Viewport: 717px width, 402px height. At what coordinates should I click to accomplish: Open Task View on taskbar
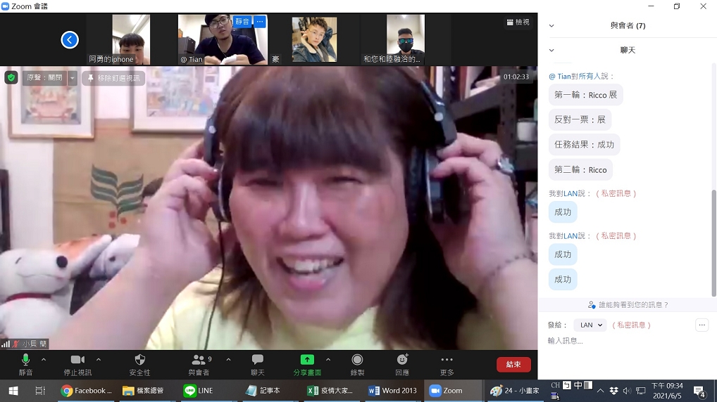40,391
